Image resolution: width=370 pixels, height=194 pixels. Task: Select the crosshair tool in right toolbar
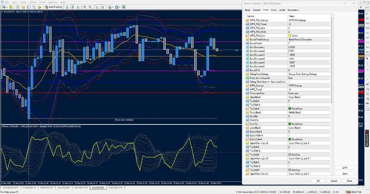[x=367, y=63]
